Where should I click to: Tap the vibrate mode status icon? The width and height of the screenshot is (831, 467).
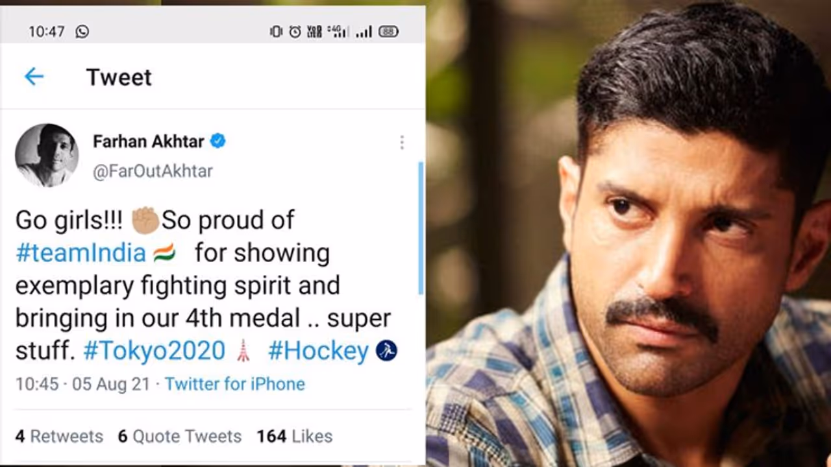tap(276, 31)
